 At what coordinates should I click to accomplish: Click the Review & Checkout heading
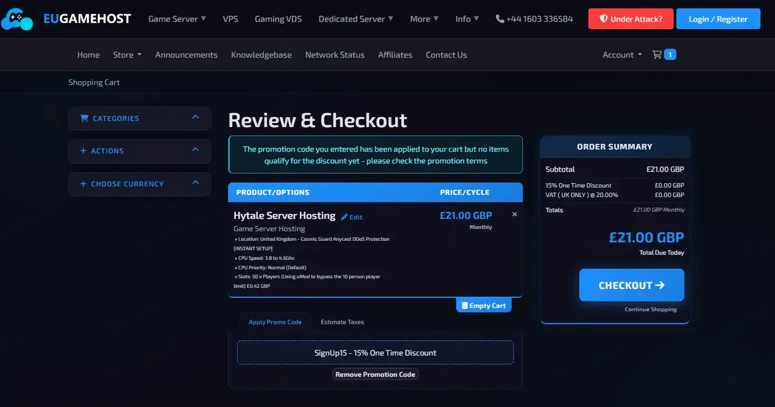318,120
